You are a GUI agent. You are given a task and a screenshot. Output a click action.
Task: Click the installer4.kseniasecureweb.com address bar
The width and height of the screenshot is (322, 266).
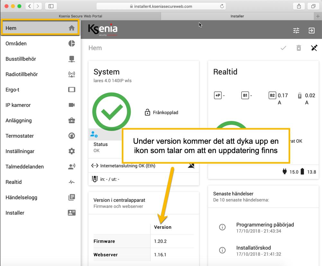161,6
